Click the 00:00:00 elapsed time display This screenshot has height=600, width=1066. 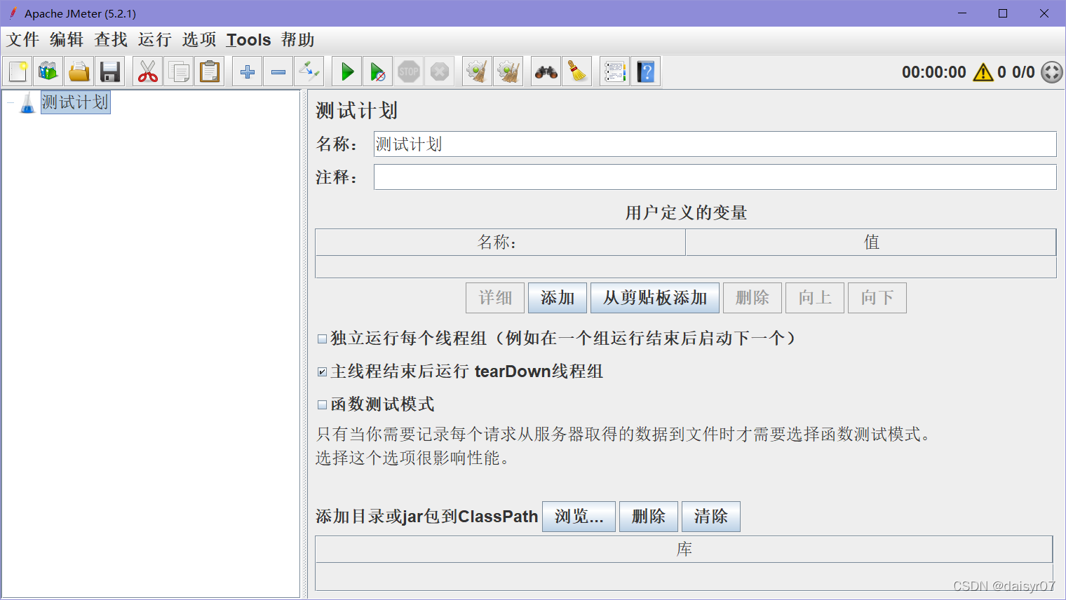pyautogui.click(x=933, y=72)
